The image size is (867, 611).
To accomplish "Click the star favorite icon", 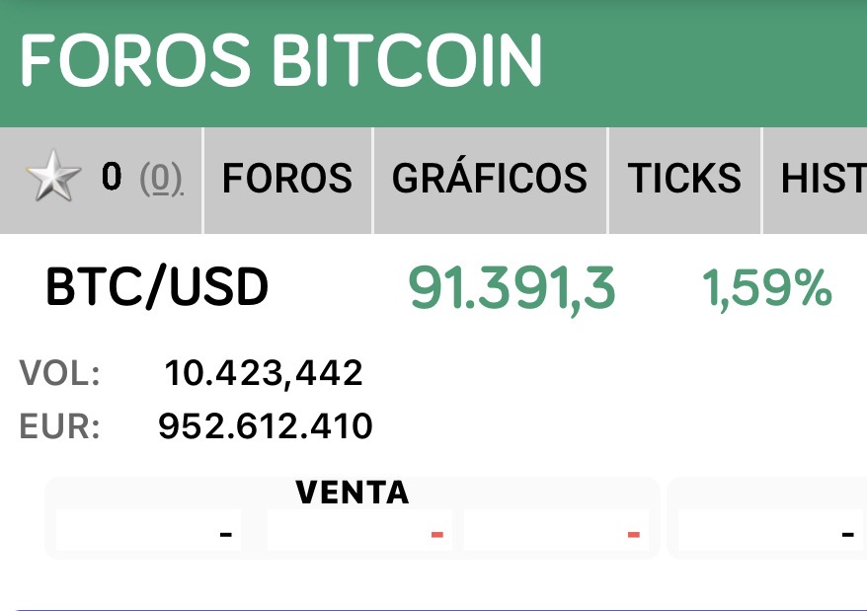I will [x=53, y=179].
